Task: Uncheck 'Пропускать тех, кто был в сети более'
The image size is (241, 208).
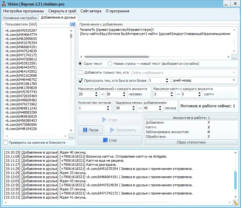Action: pos(81,80)
